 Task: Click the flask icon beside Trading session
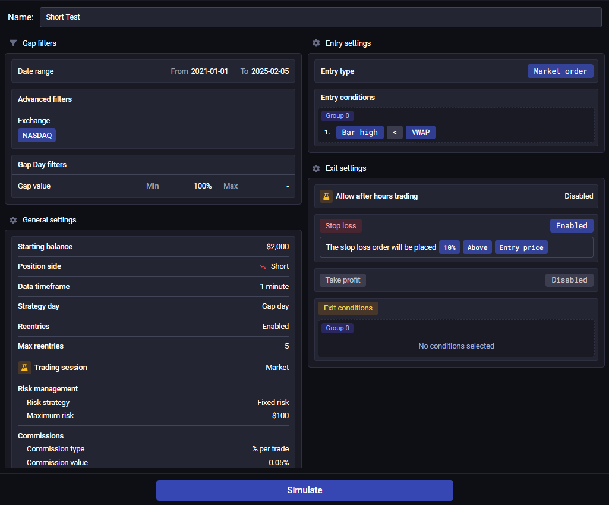click(24, 368)
